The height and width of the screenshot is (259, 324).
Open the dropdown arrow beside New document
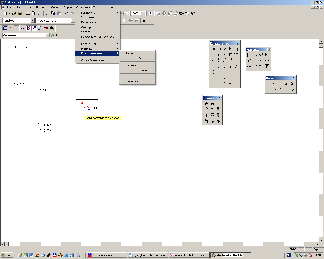click(x=10, y=13)
